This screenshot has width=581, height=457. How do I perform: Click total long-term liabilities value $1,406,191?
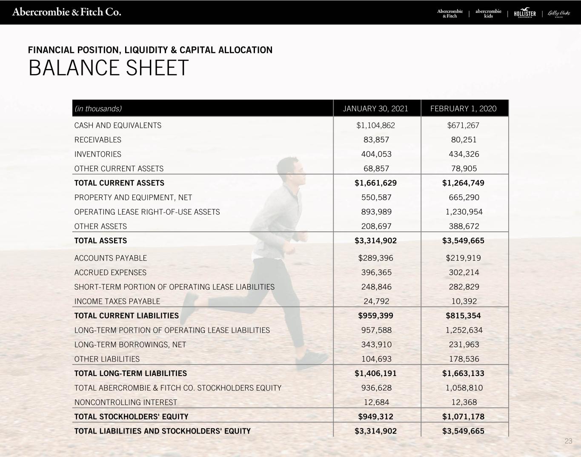tap(375, 374)
